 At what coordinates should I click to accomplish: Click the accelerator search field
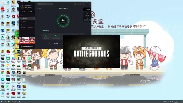[45, 4]
